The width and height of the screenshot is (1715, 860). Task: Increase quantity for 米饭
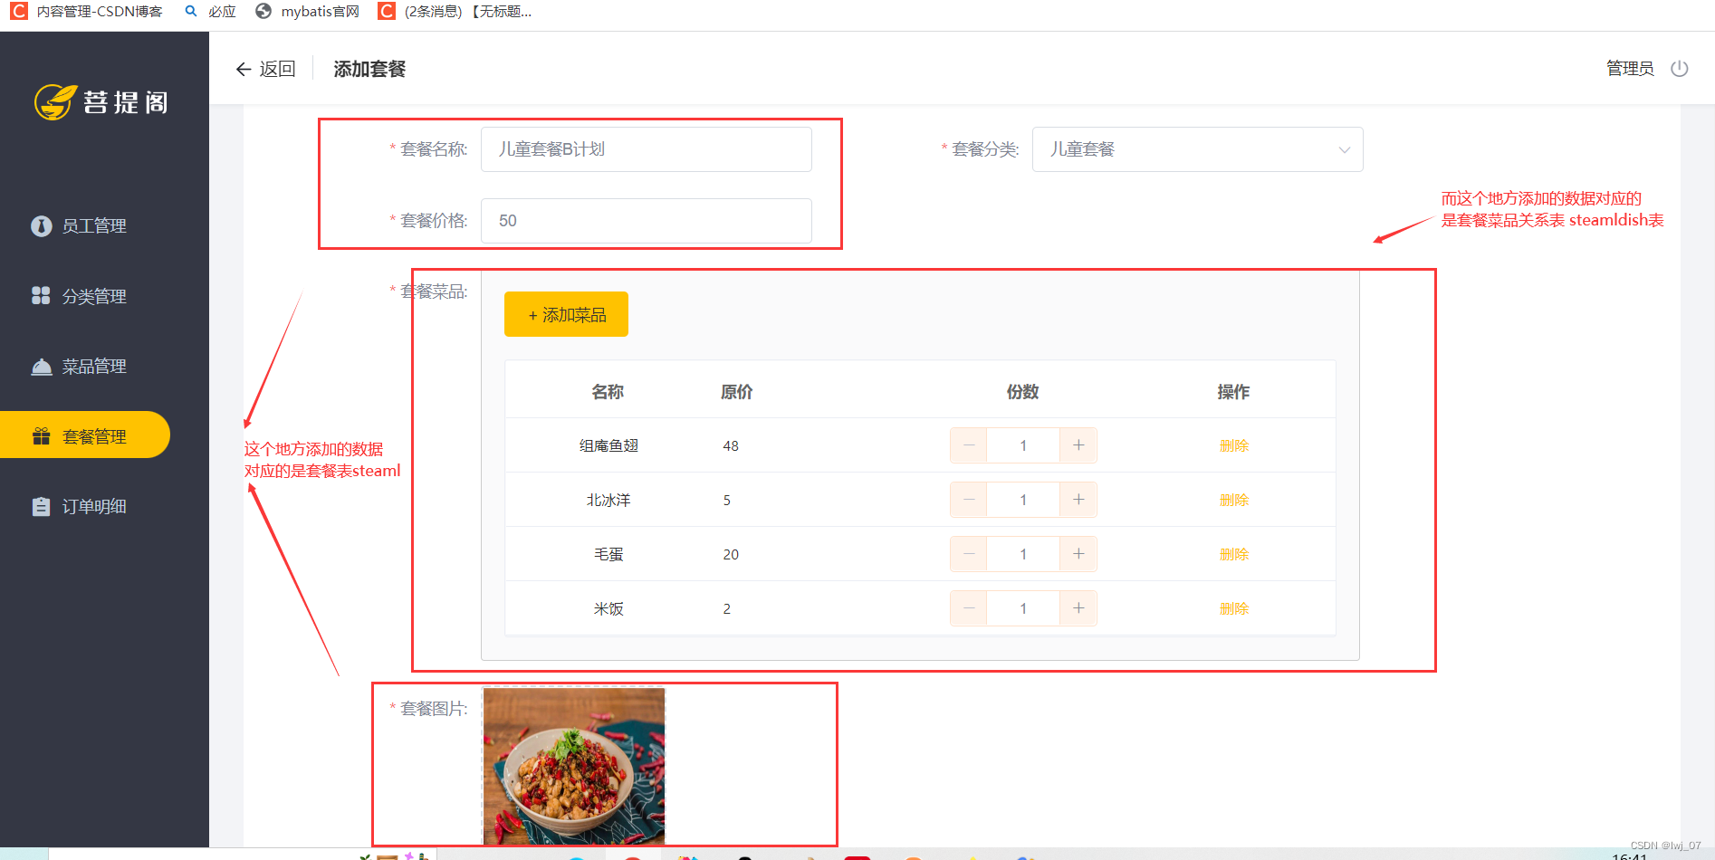(1078, 608)
